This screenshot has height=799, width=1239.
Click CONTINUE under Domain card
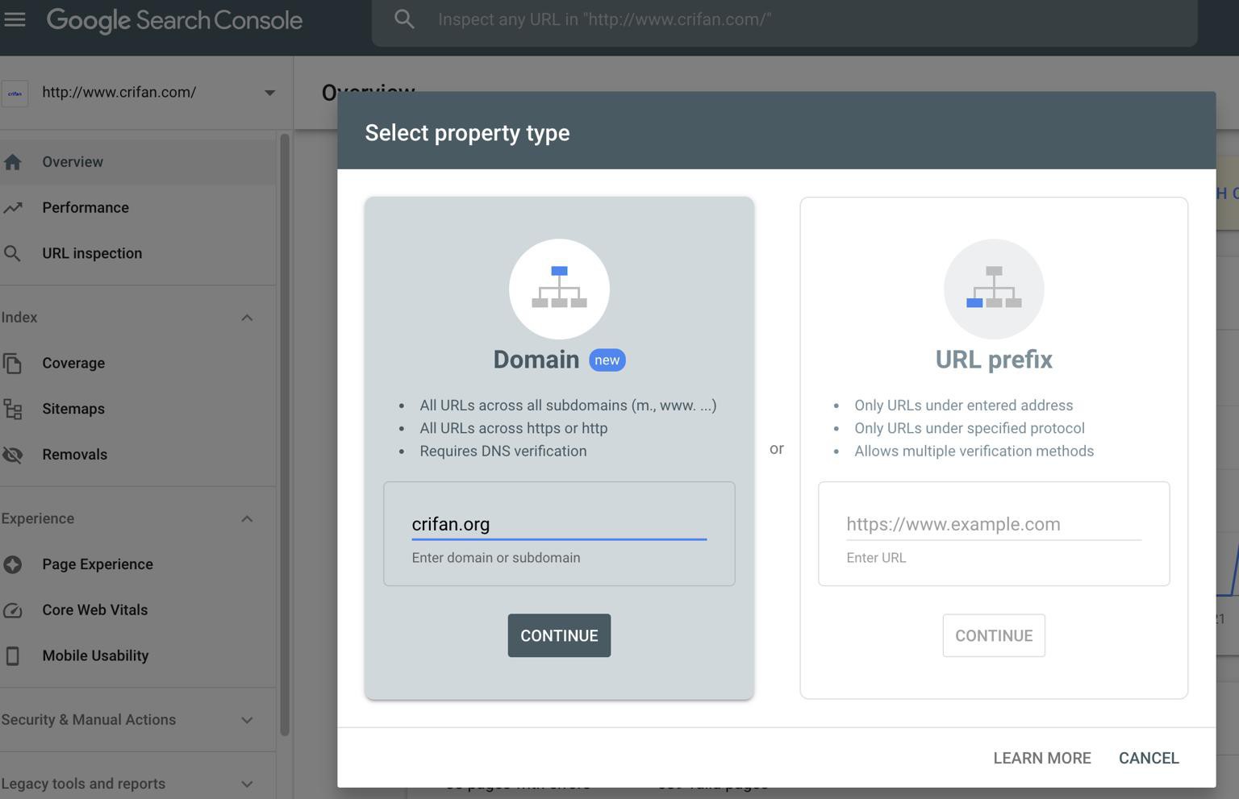(x=559, y=635)
